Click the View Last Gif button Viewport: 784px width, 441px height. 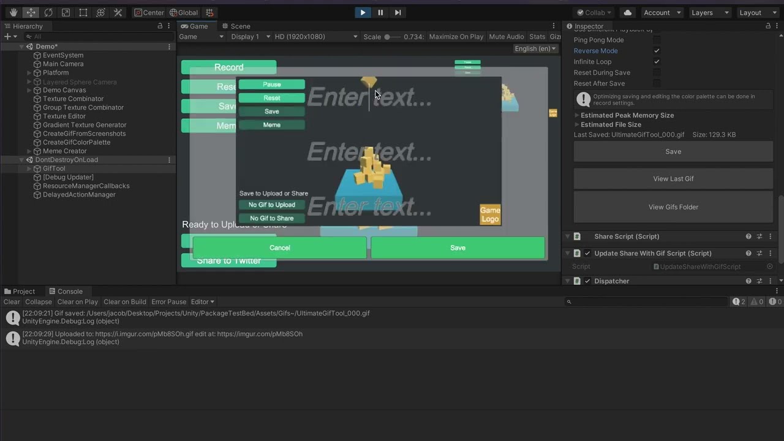(673, 179)
